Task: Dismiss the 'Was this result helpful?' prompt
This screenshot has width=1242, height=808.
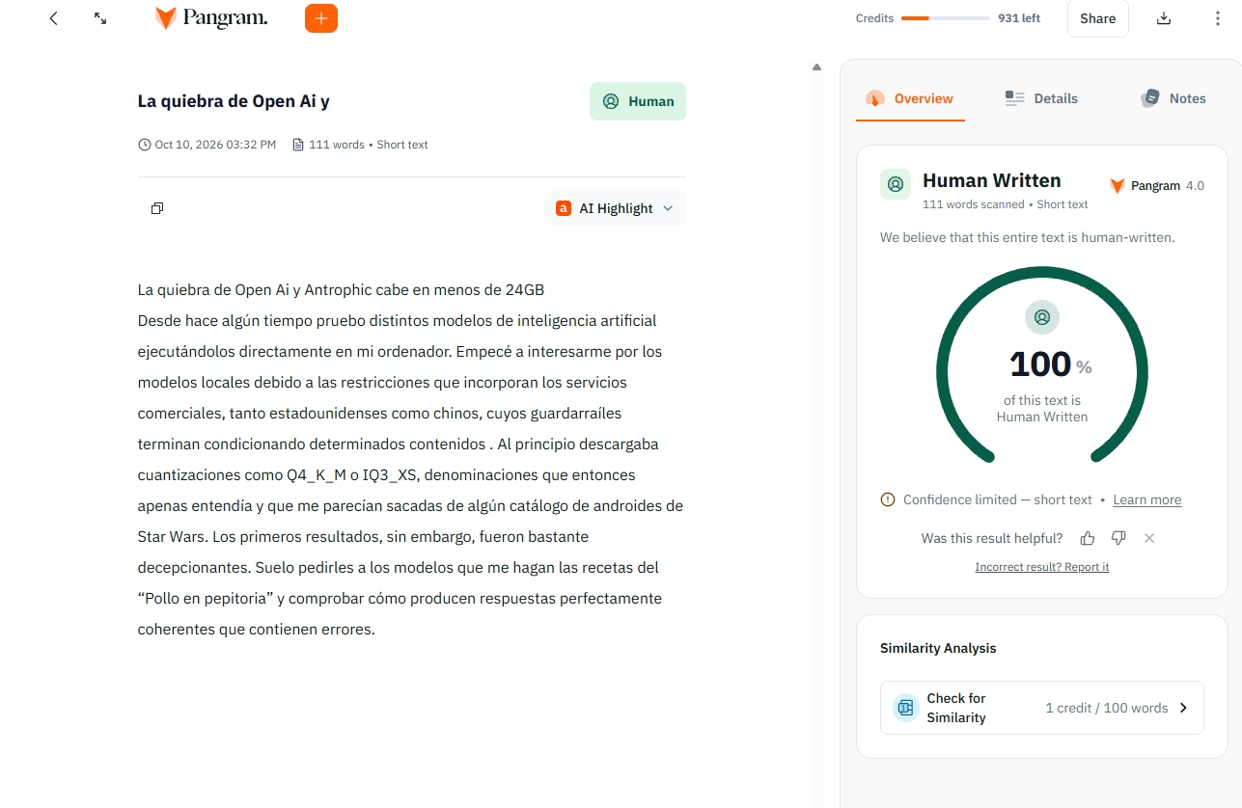Action: [1149, 538]
